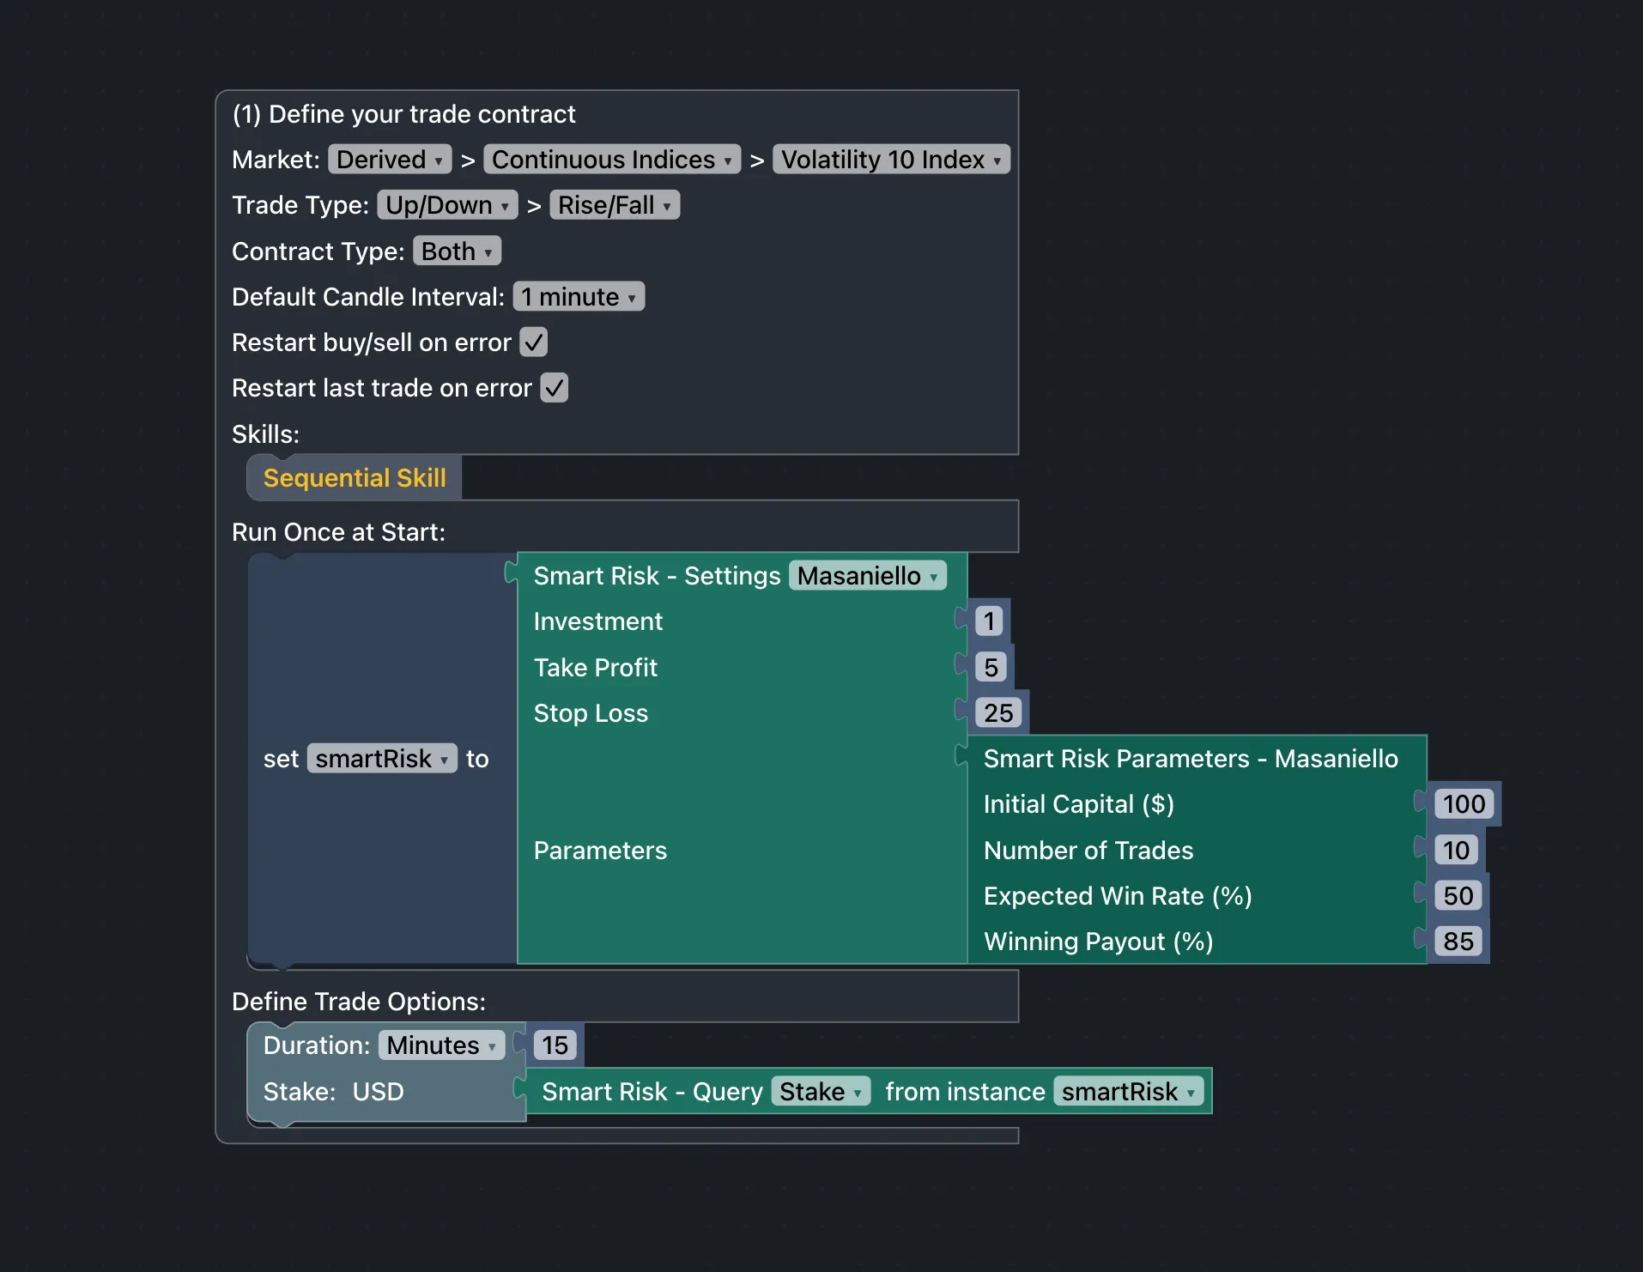Open the Masaniello settings dropdown

[x=868, y=576]
